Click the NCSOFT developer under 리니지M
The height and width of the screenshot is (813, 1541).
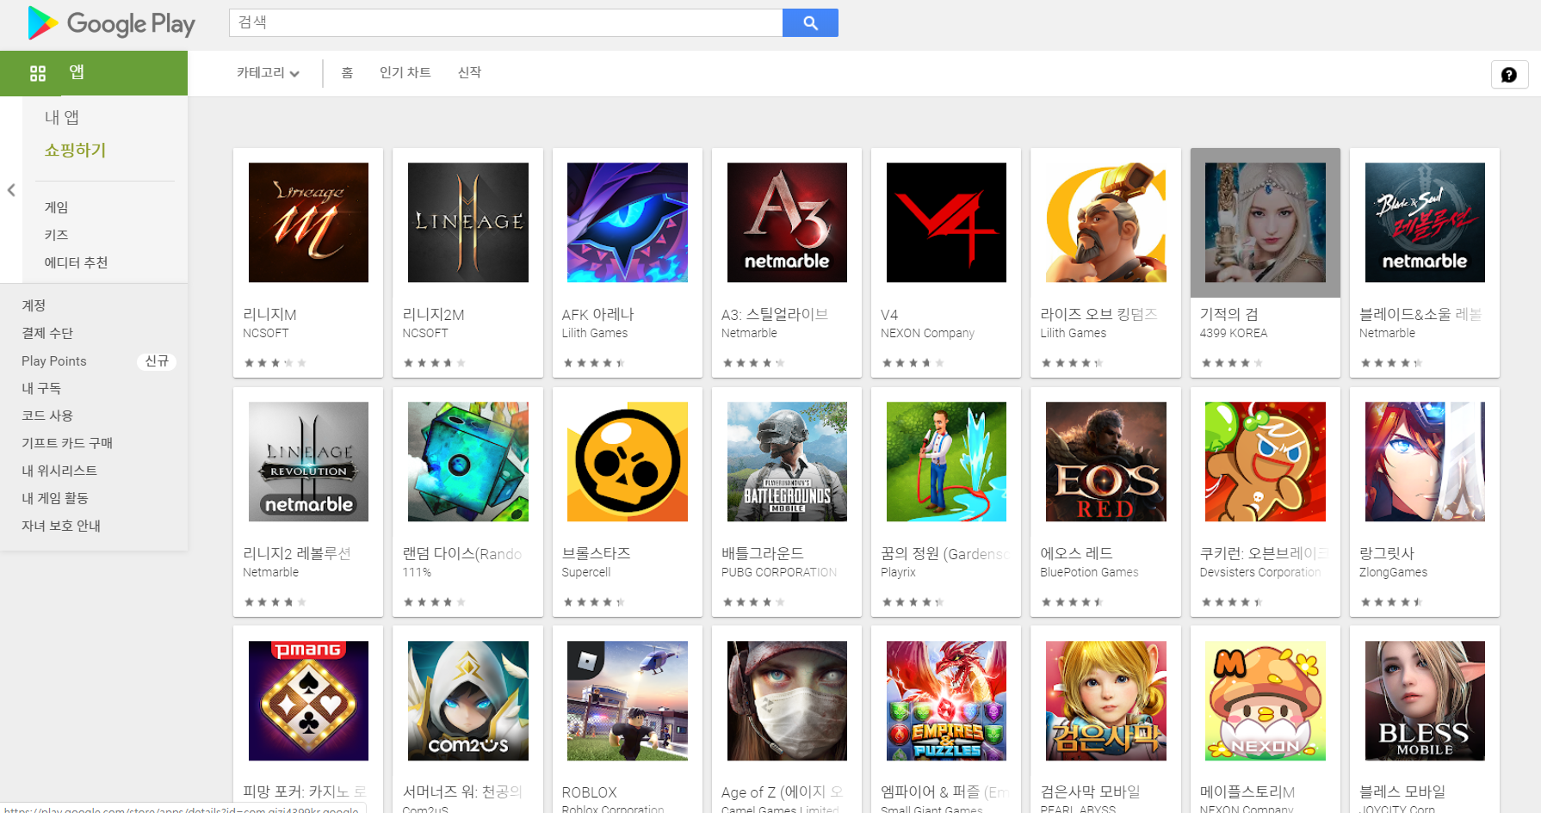pyautogui.click(x=266, y=333)
